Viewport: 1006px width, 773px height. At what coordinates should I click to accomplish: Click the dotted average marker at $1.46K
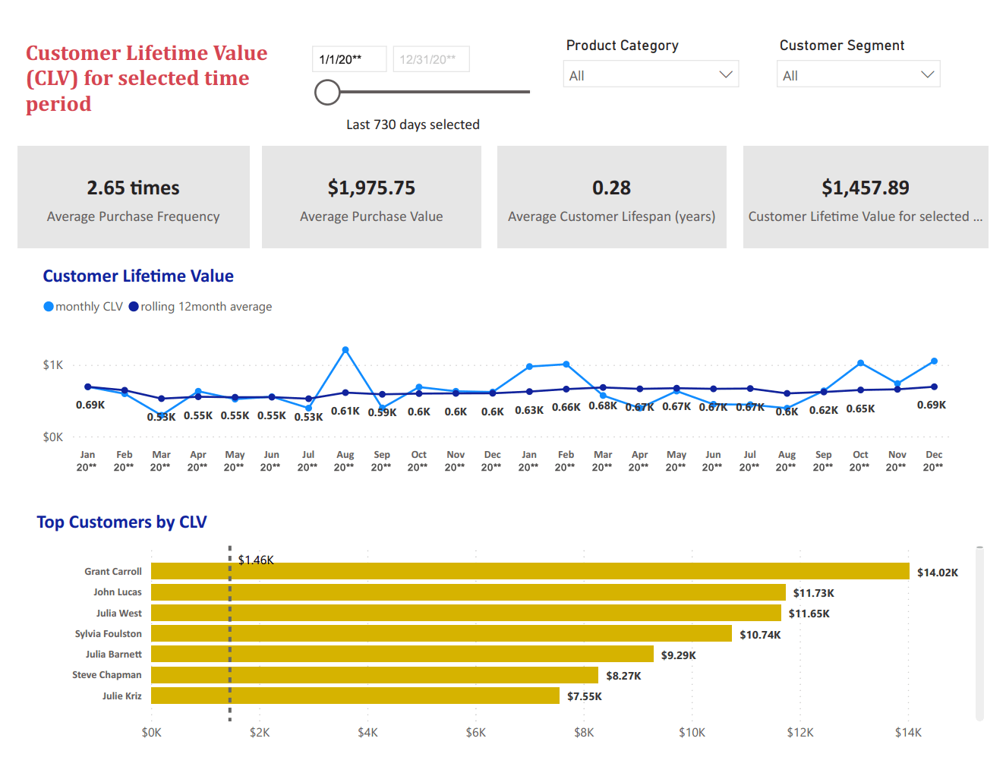coord(230,633)
